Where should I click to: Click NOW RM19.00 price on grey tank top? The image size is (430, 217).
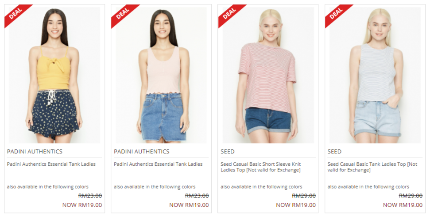point(403,205)
